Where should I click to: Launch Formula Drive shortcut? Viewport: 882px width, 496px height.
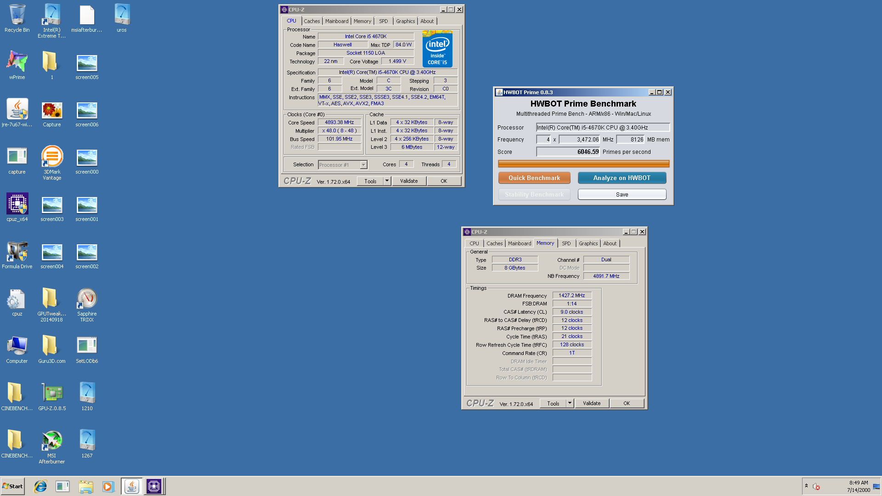[17, 254]
